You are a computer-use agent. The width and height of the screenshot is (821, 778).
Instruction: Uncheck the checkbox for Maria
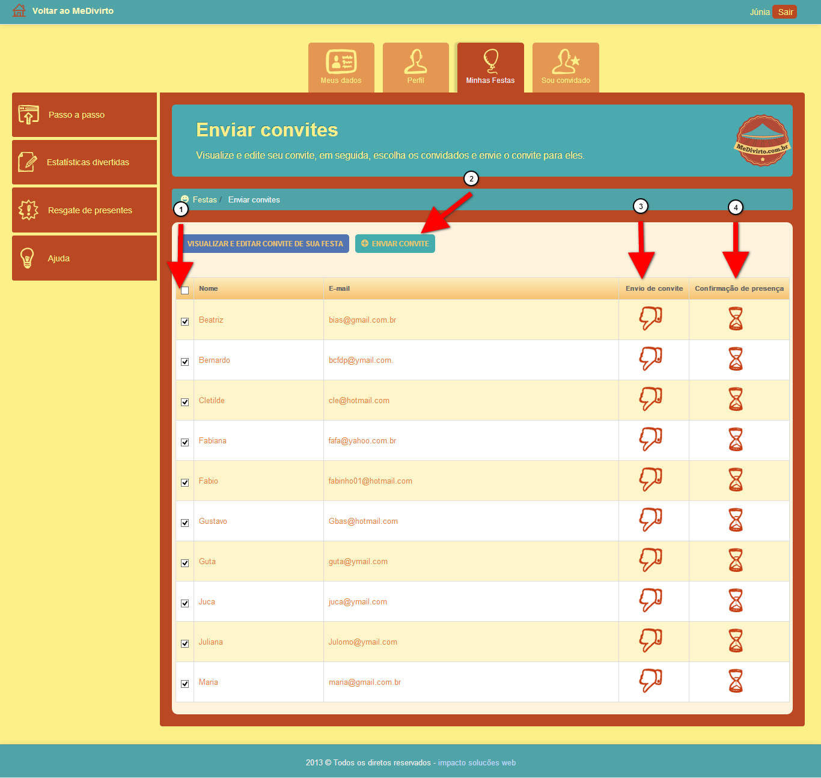tap(185, 684)
